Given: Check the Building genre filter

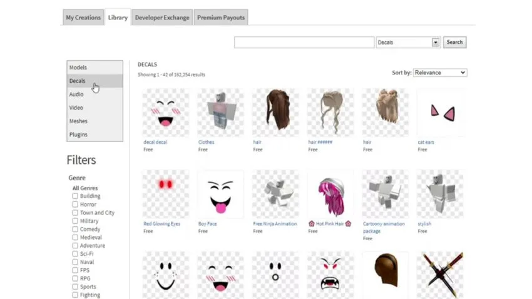Looking at the screenshot, I should [x=75, y=196].
